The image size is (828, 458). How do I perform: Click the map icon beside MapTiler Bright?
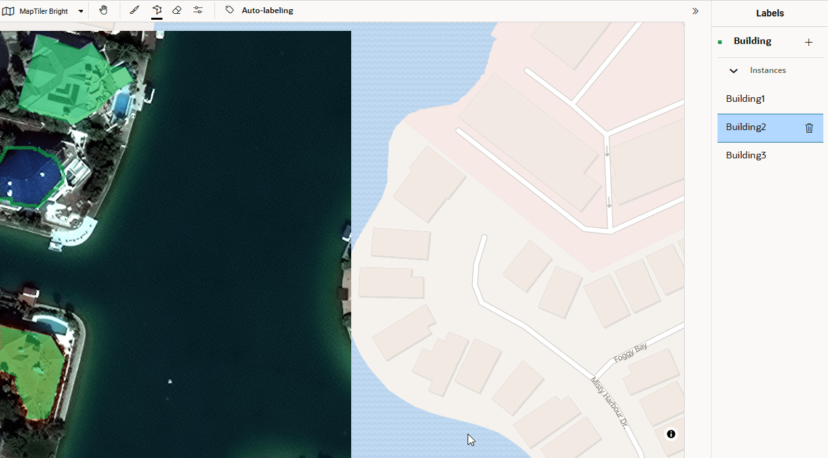[9, 11]
